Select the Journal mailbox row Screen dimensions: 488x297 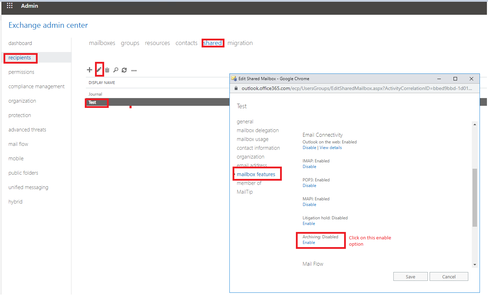[x=158, y=94]
